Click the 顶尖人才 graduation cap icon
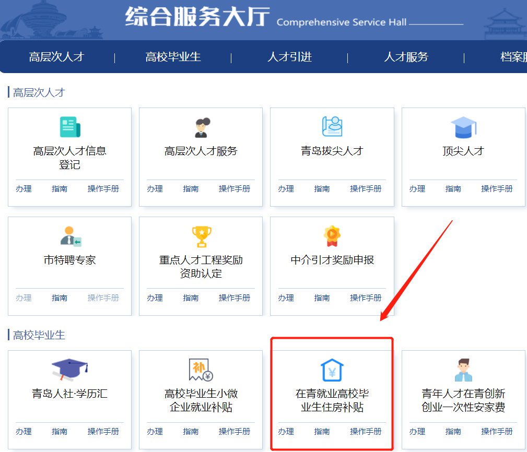Viewport: 527px width, 452px height. (x=463, y=127)
